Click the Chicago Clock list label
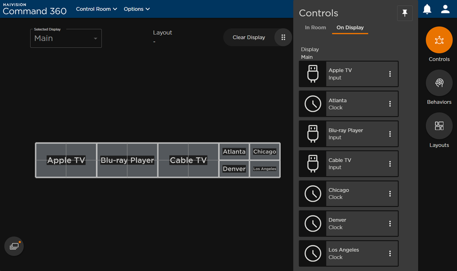Viewport: 457px width, 271px height. [339, 193]
